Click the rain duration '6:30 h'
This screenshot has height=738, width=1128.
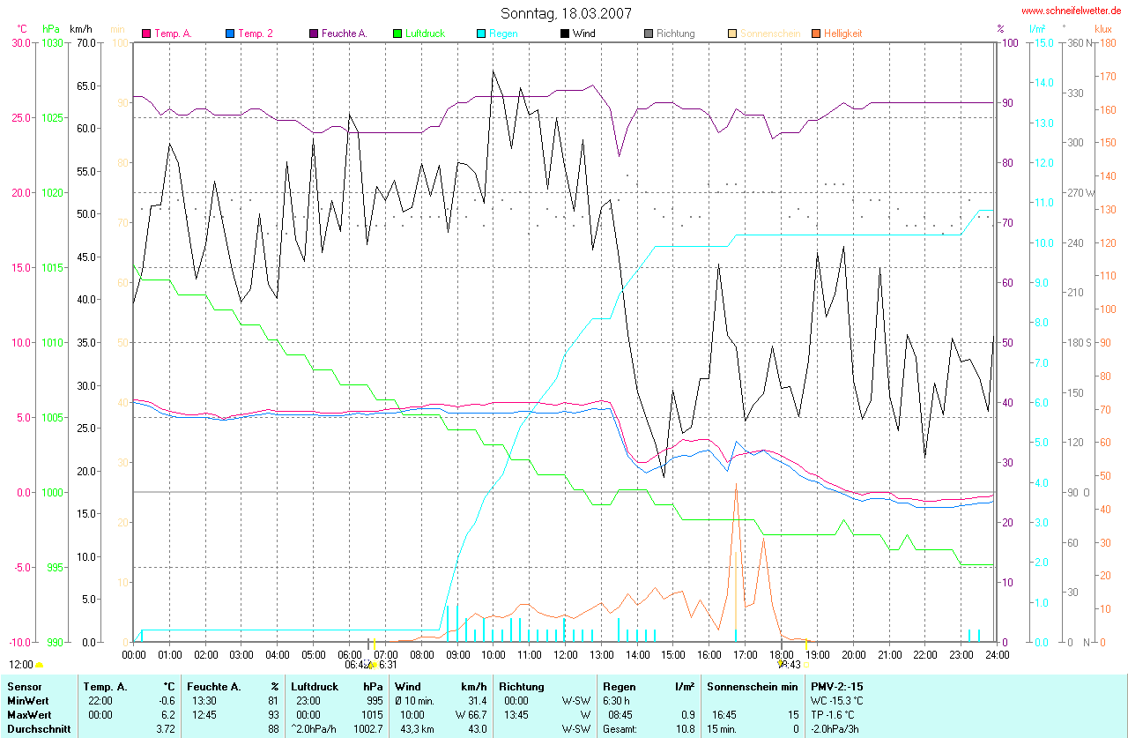(617, 700)
